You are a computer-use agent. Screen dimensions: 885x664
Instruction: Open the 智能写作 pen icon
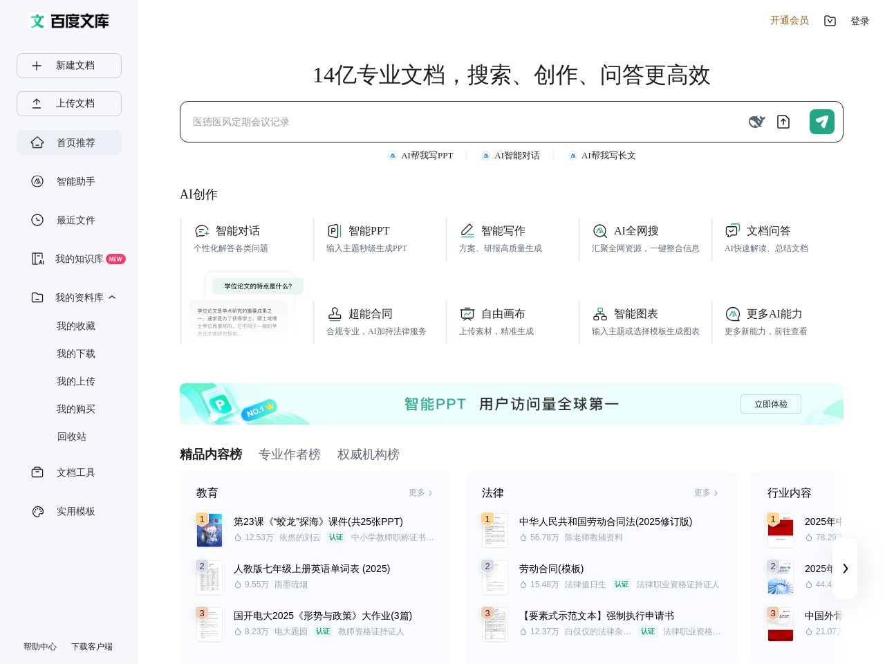click(467, 231)
